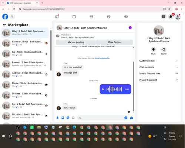Screen dimensions: 185x148
Task: Open the Bjs conversation
Action: [25, 54]
